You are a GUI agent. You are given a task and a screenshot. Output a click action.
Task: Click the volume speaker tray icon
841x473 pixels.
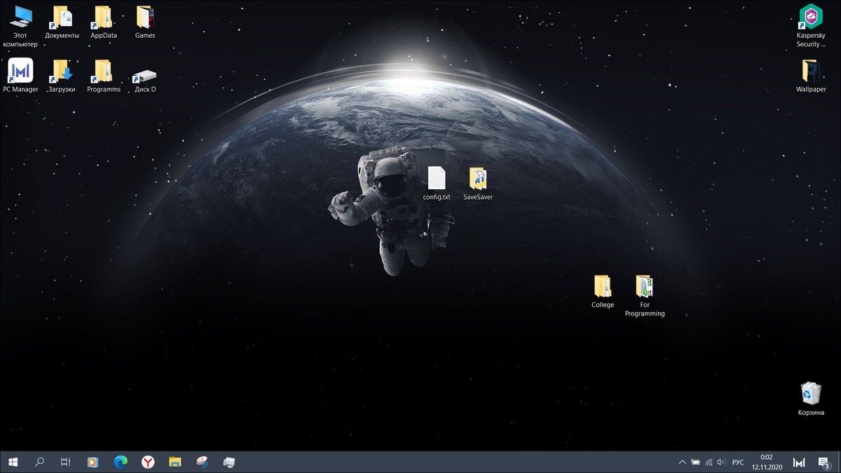tap(721, 462)
